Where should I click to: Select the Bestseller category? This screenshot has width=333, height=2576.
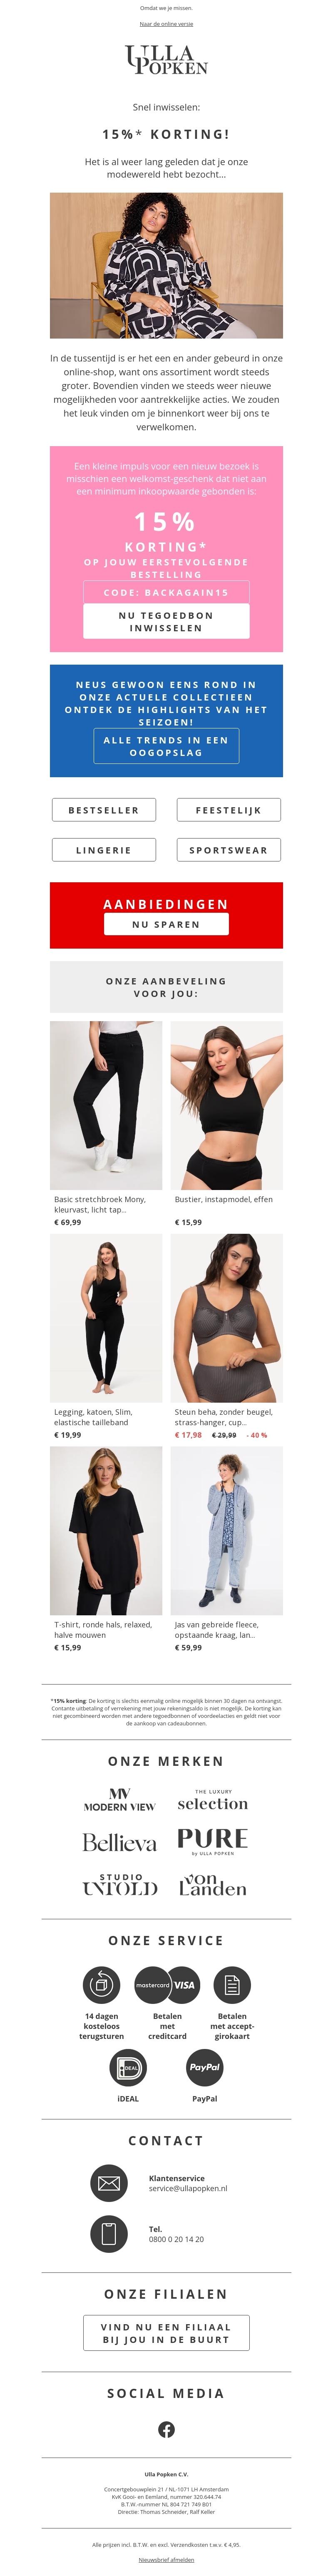click(104, 810)
